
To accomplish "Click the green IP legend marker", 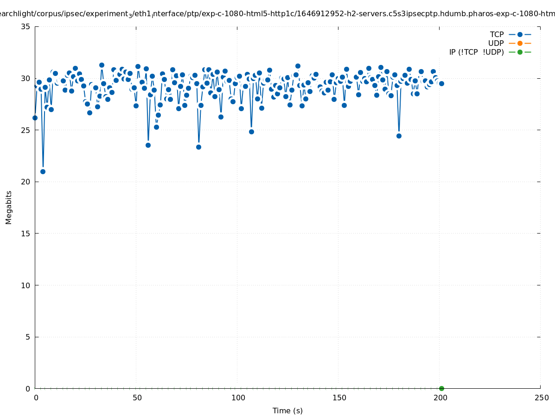I will point(520,52).
